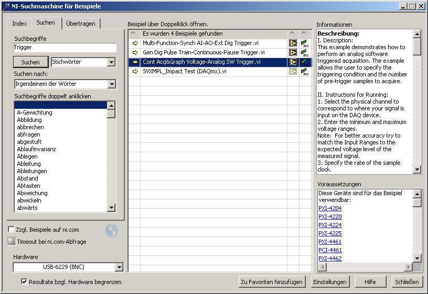Open the PXI-4220 device link
This screenshot has width=428, height=294.
pos(330,217)
